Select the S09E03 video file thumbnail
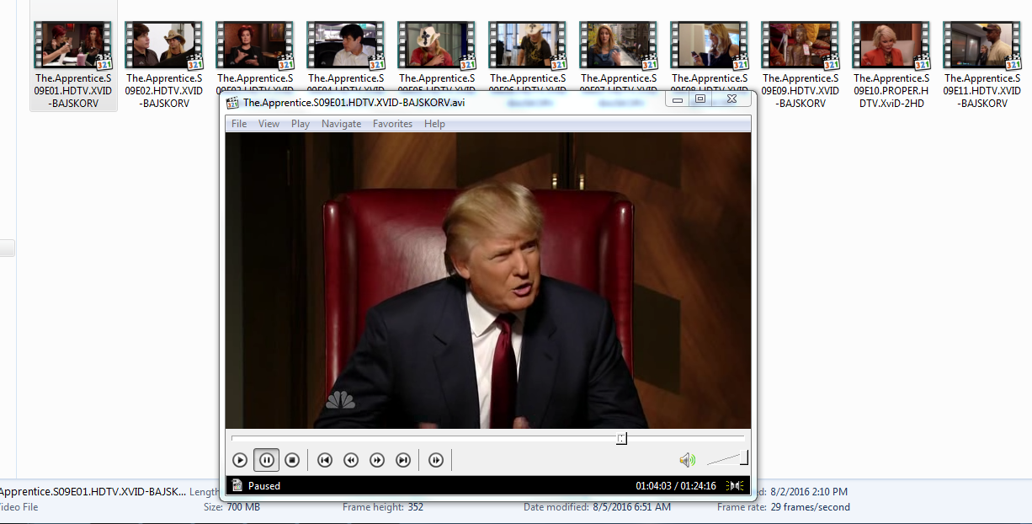 (255, 45)
